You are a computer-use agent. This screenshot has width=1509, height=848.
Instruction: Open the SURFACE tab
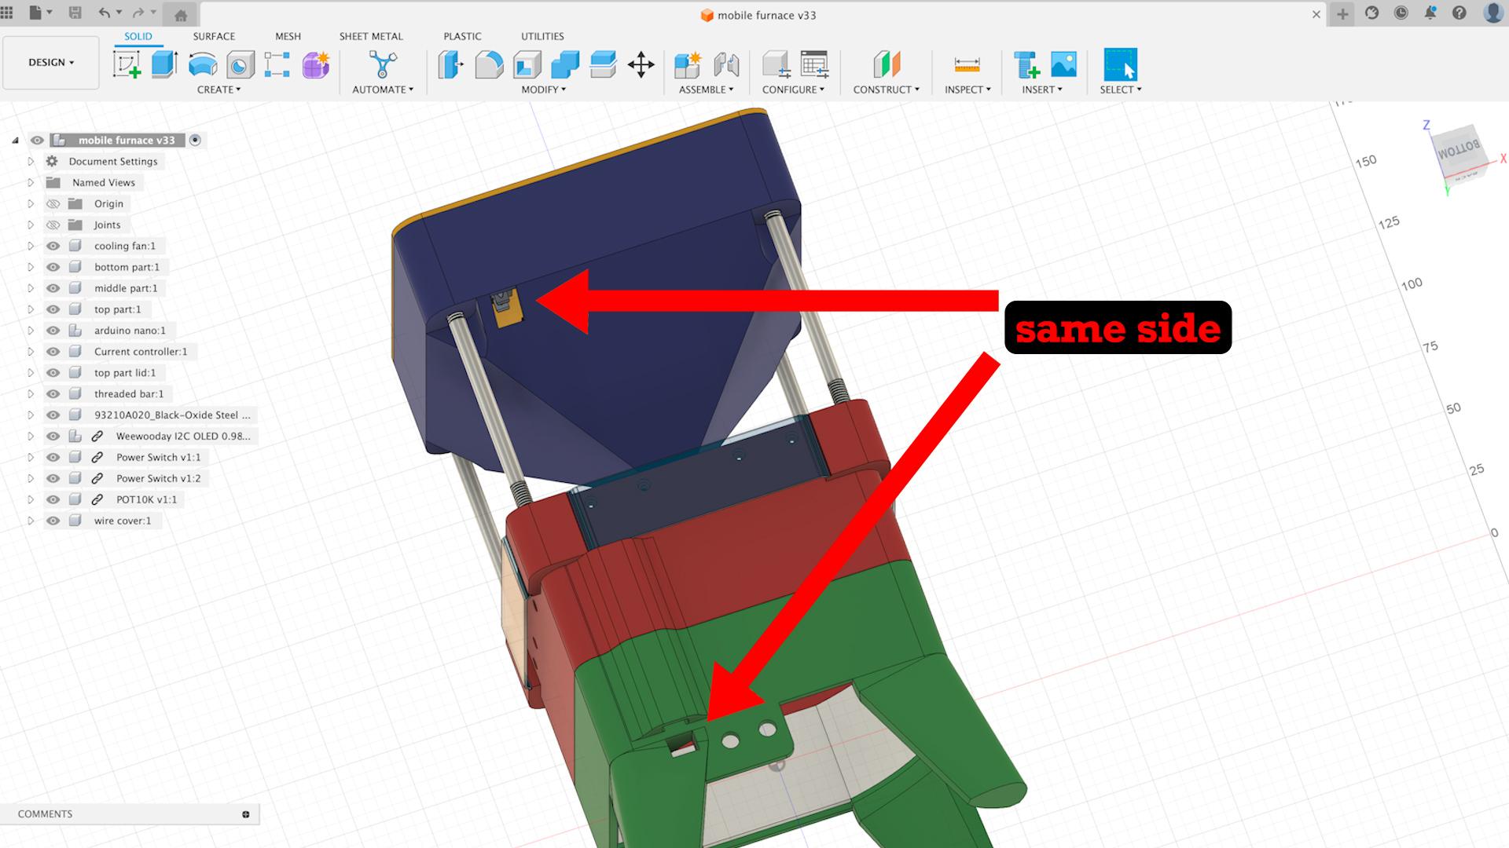pos(212,36)
